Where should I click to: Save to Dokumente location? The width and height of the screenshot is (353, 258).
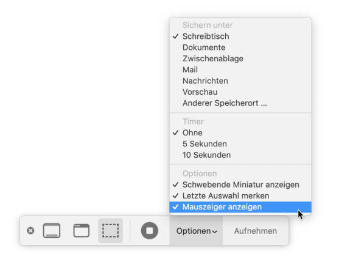tap(240, 47)
